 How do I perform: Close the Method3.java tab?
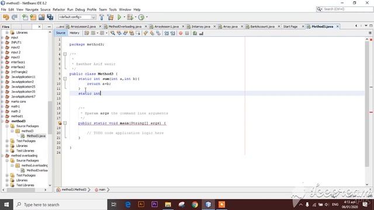tap(338, 26)
